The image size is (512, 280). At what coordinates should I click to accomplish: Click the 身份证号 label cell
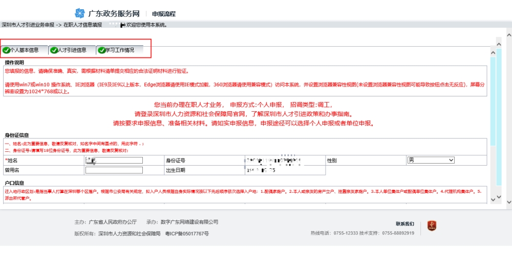(204, 161)
